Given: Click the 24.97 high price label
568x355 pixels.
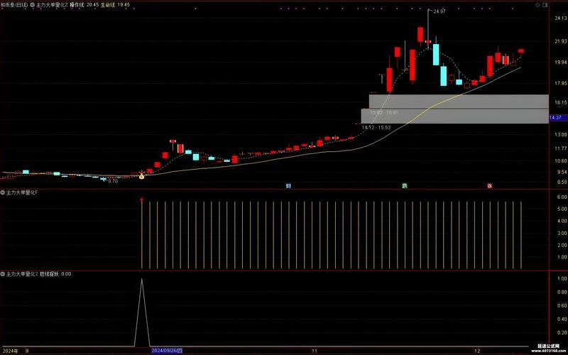Looking at the screenshot, I should [440, 11].
